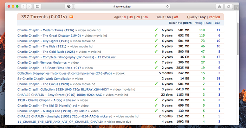Open Sir Charlie Chaplin Work Compilation

point(44,79)
